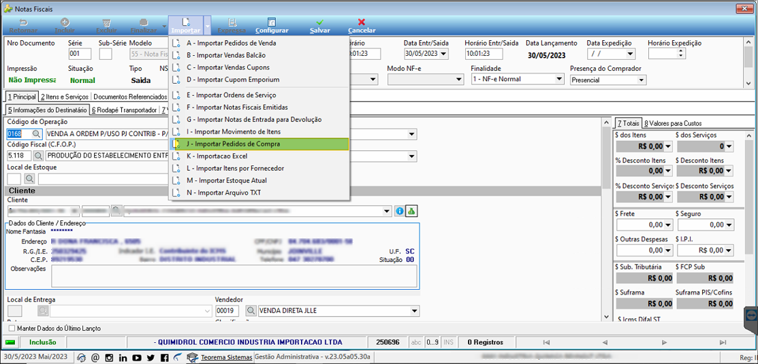
Task: Expand the Vendedor combo box arrow
Action: click(x=415, y=310)
